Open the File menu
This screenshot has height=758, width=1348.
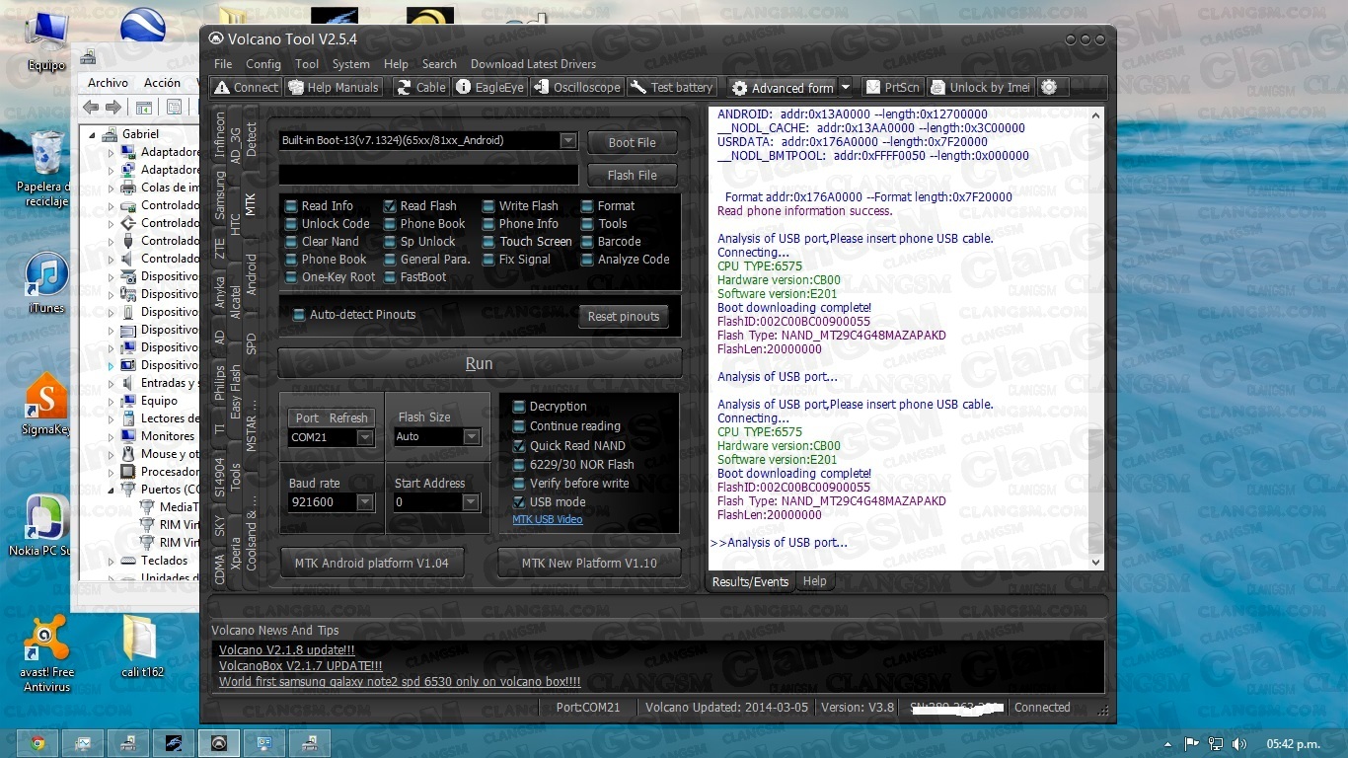pos(223,64)
